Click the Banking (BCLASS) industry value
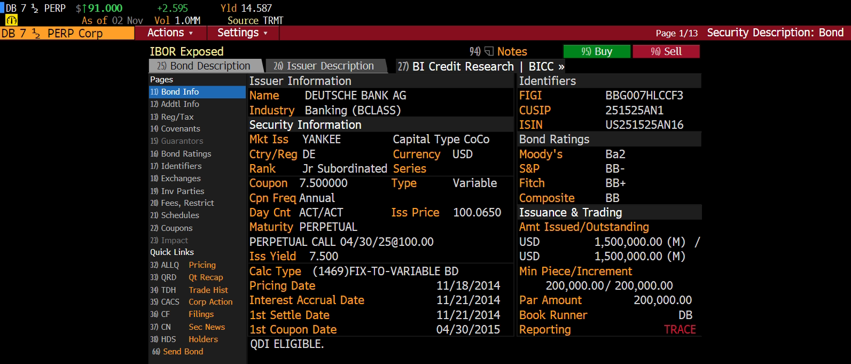The height and width of the screenshot is (364, 851). click(353, 111)
